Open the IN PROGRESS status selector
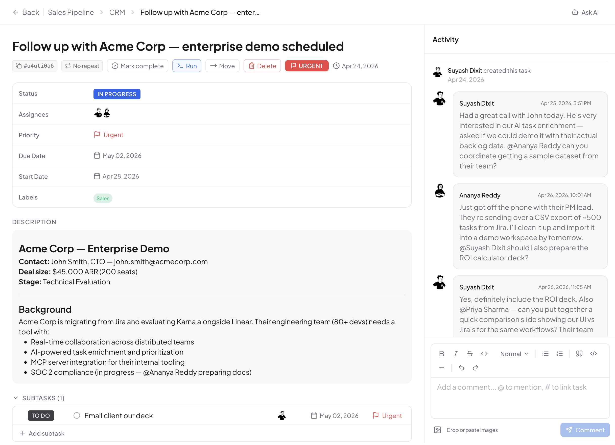615x445 pixels. point(117,94)
